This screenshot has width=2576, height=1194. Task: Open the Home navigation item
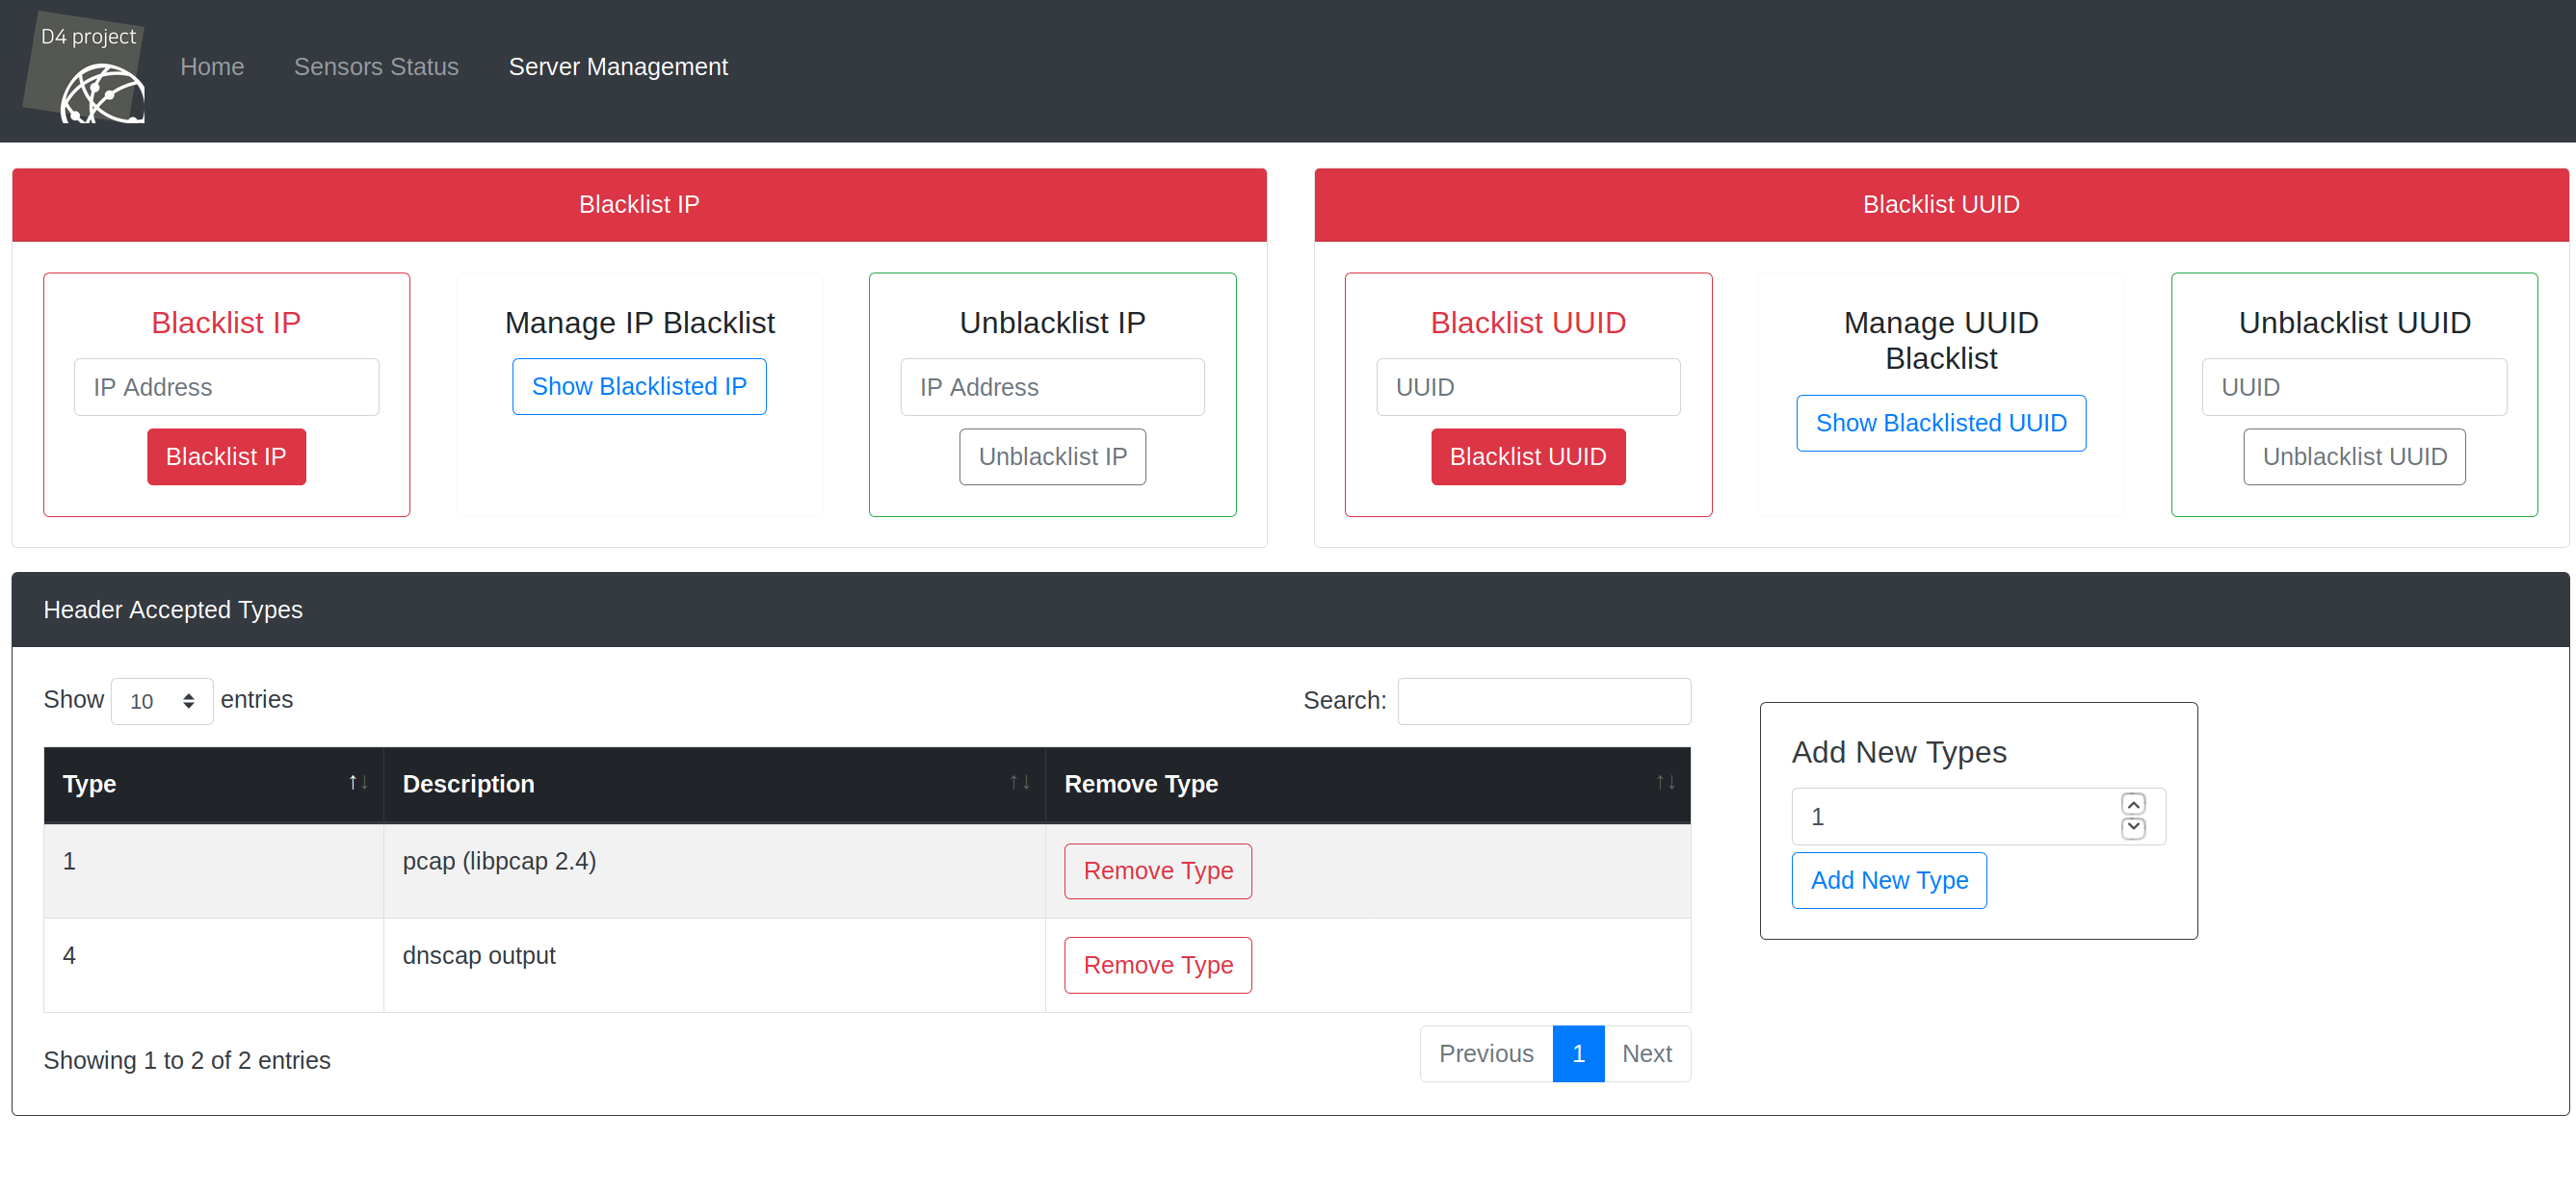tap(212, 67)
